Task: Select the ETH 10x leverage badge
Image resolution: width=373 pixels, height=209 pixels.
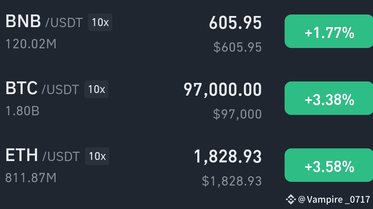Action: tap(97, 156)
